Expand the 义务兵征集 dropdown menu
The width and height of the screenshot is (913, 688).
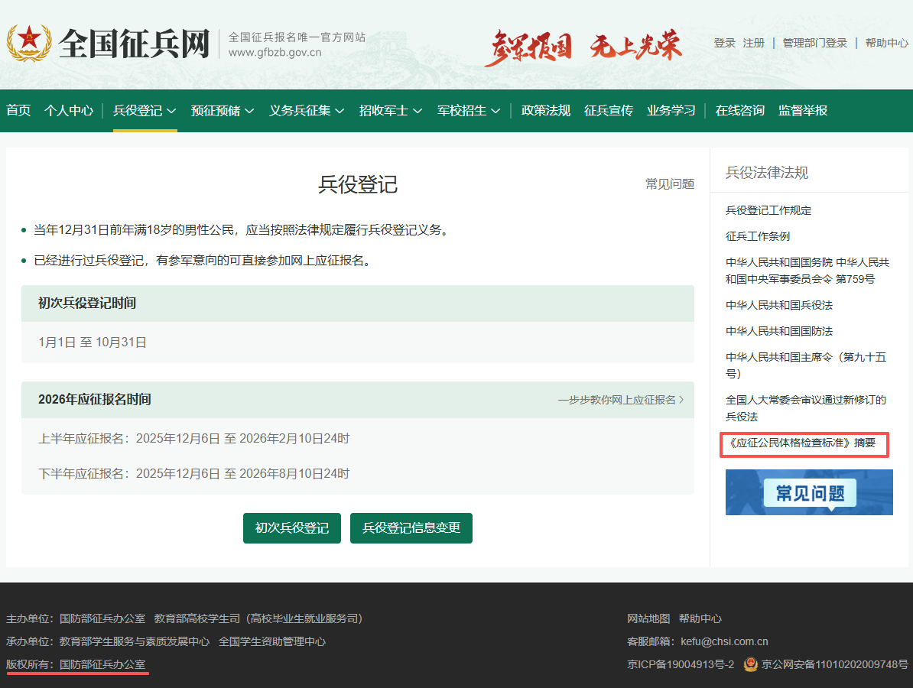307,111
